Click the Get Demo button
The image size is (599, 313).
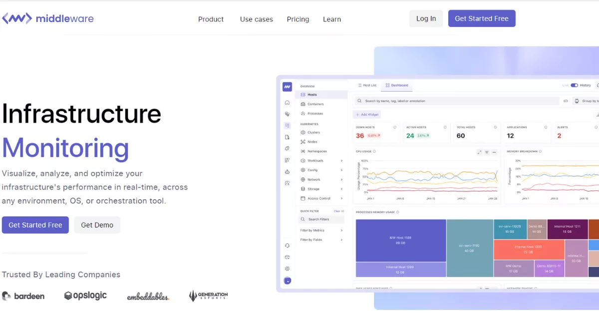pos(97,225)
